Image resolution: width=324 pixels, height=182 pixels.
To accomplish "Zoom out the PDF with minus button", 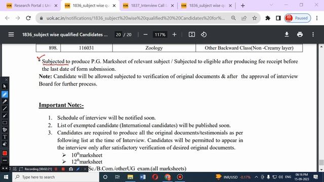I will click(145, 35).
